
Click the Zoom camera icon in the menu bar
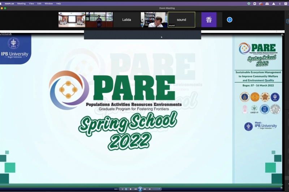click(255, 4)
